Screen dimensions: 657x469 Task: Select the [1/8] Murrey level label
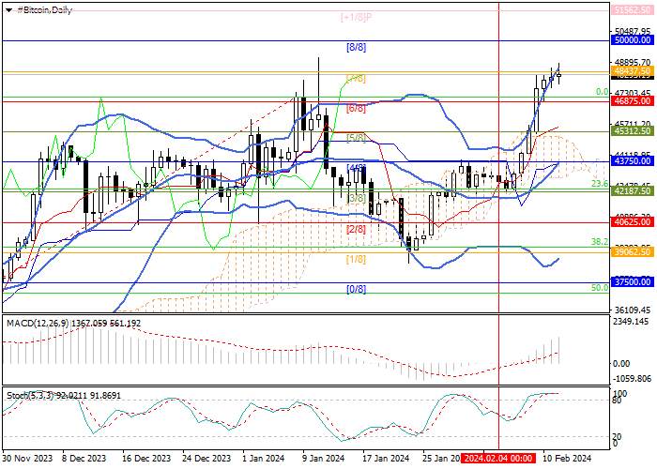pos(356,260)
